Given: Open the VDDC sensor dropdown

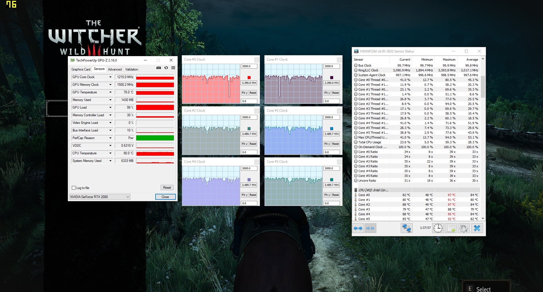Looking at the screenshot, I should click(110, 146).
